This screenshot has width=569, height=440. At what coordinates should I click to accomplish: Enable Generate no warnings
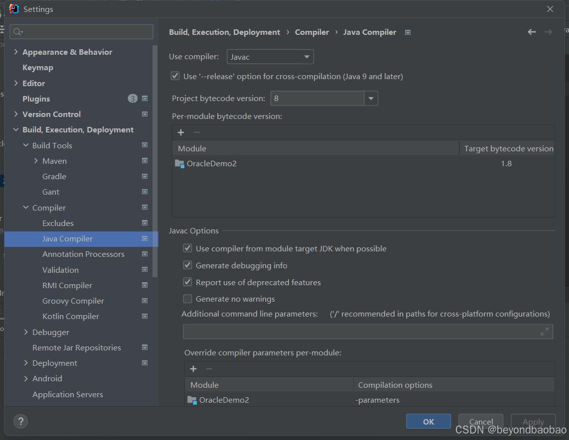pos(187,299)
